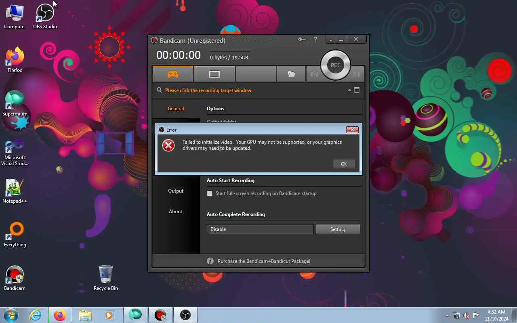Open the Output settings section
This screenshot has height=323, width=517.
coord(176,191)
